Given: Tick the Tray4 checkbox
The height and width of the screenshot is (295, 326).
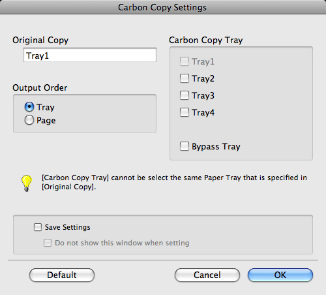Looking at the screenshot, I should 185,112.
